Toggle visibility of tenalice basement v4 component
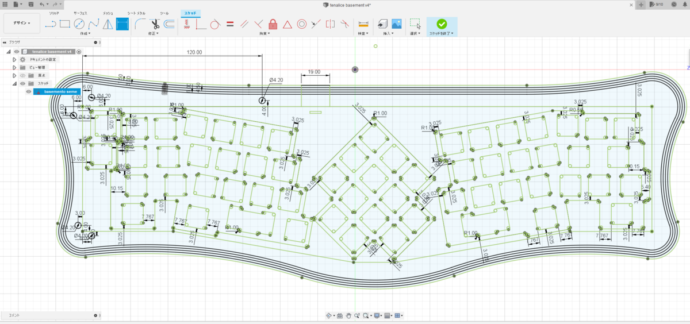690x324 pixels. (17, 52)
